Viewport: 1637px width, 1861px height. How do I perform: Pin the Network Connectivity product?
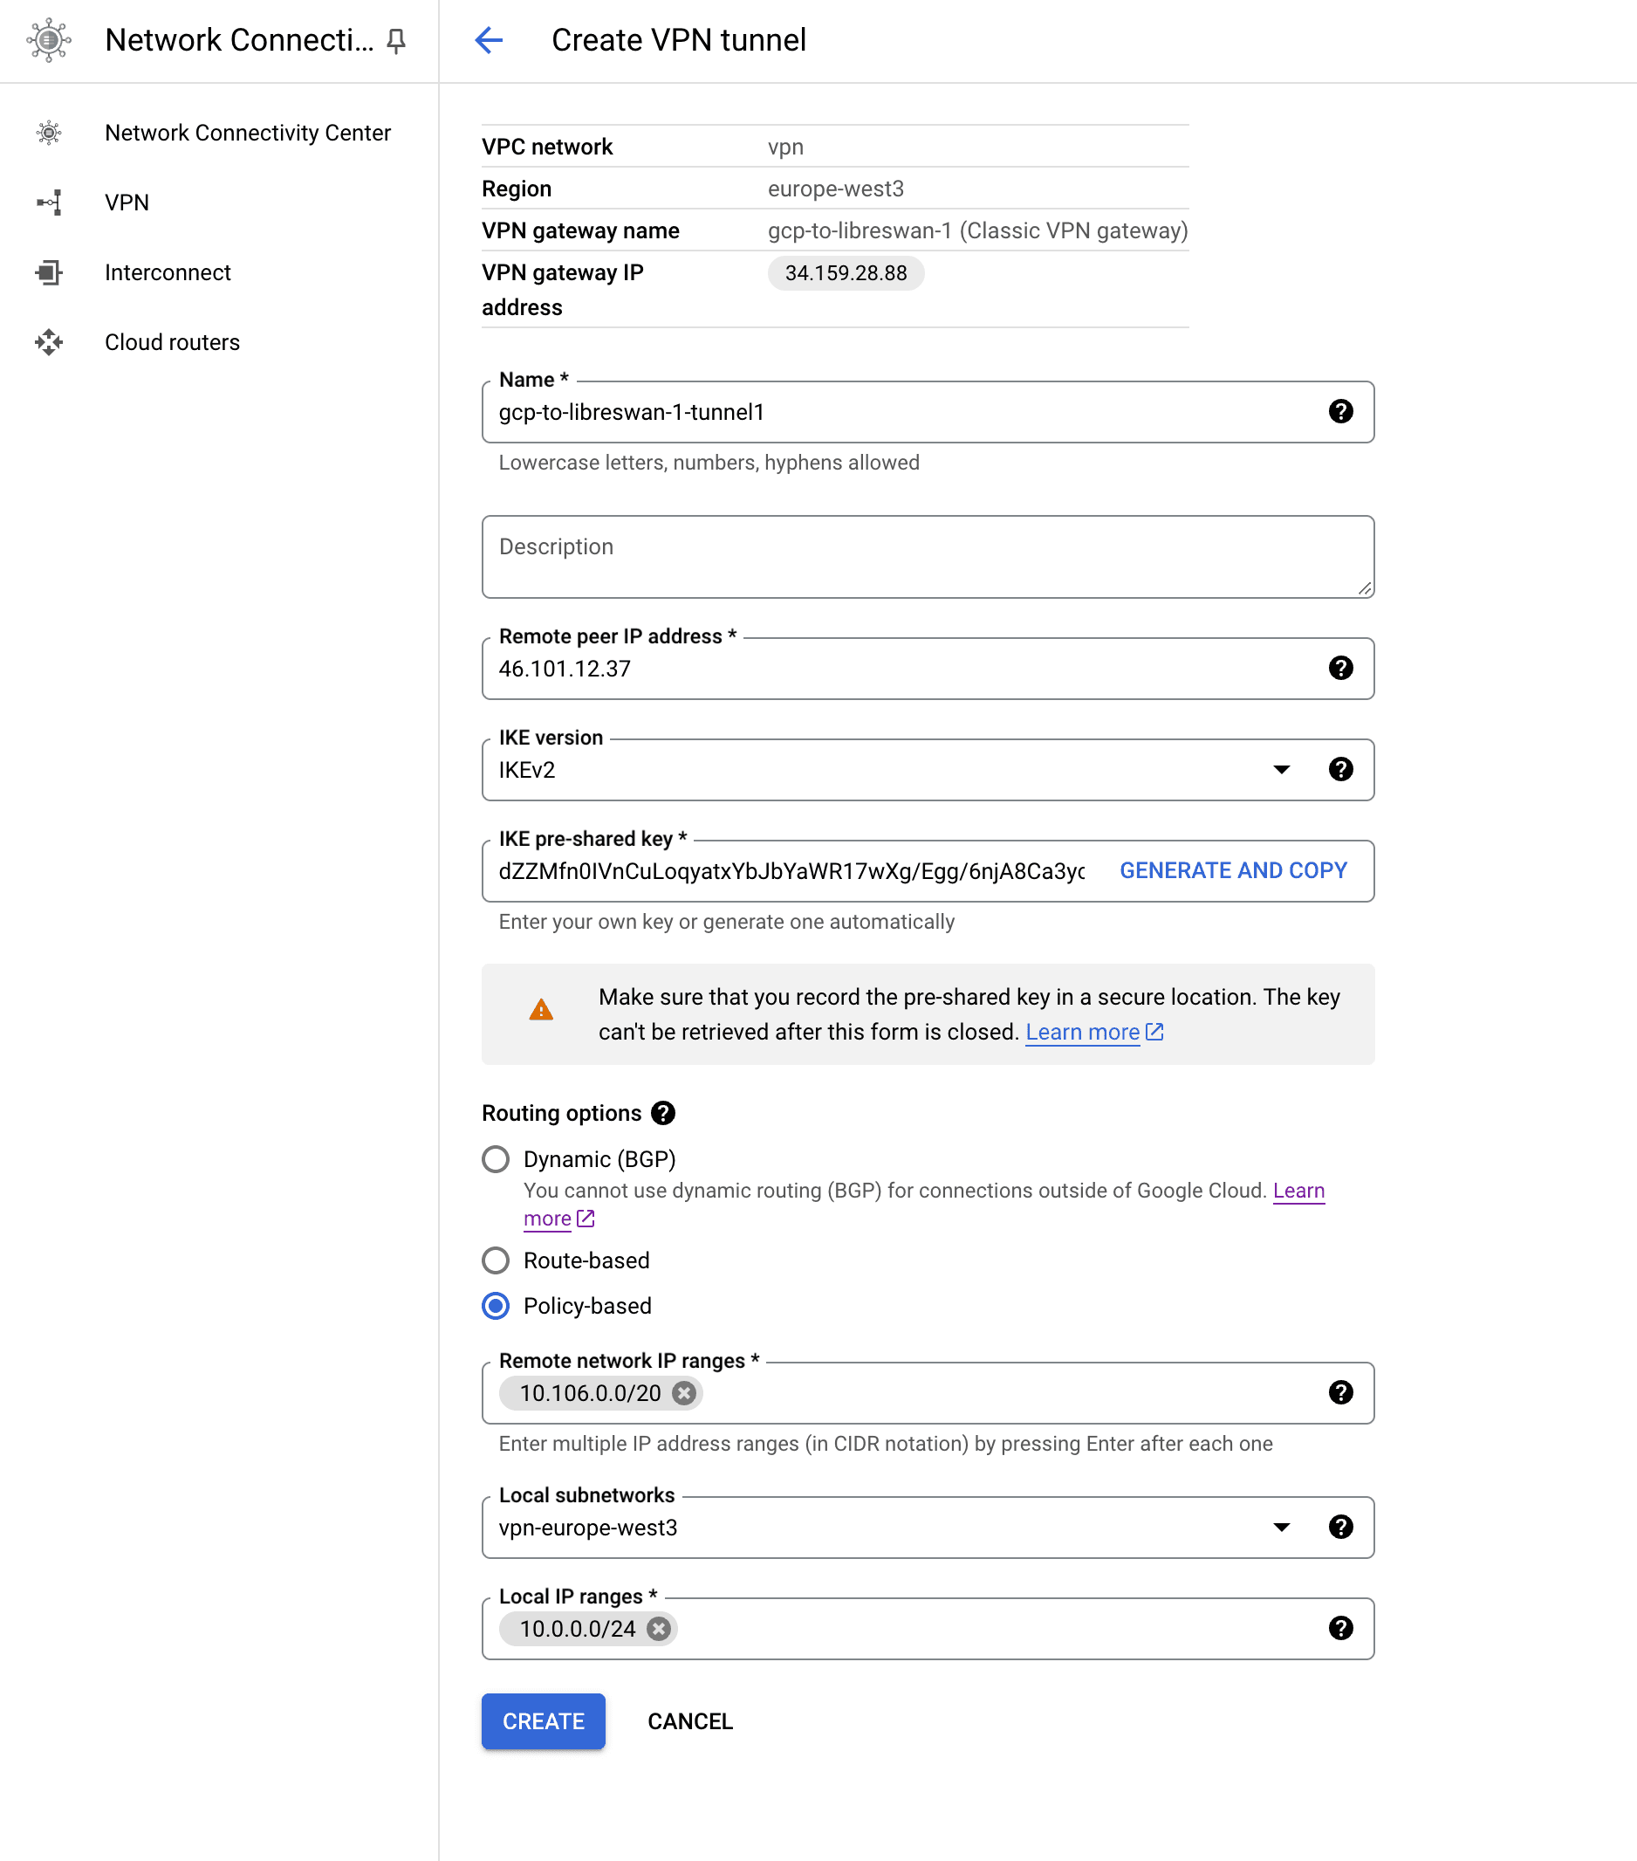[396, 41]
